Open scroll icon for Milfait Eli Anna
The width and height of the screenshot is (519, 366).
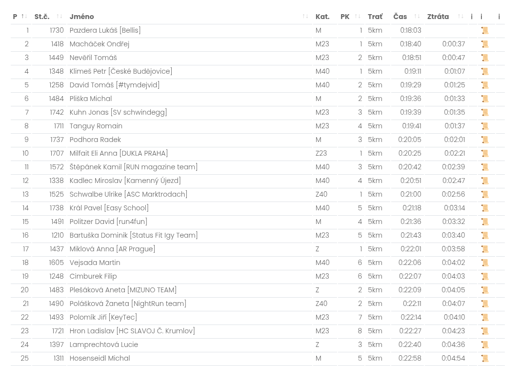[484, 154]
